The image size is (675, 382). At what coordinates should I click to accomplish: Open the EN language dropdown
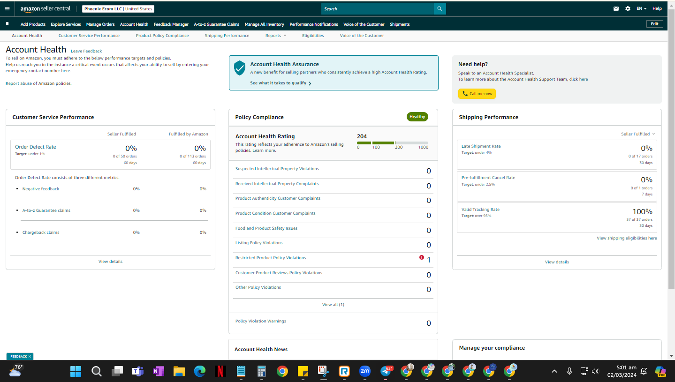641,8
